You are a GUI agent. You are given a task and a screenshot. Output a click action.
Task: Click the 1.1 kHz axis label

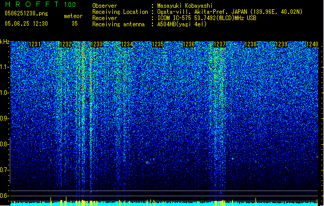(x=5, y=67)
